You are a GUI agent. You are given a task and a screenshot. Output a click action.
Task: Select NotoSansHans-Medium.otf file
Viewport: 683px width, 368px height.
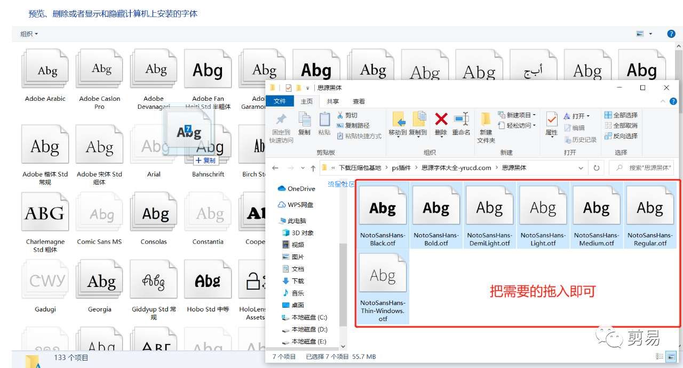pyautogui.click(x=597, y=215)
